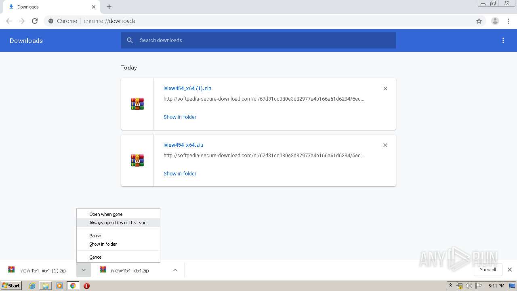Screen dimensions: 517x291
Task: Click iview454_x64.zip in download shelf
Action: point(130,270)
